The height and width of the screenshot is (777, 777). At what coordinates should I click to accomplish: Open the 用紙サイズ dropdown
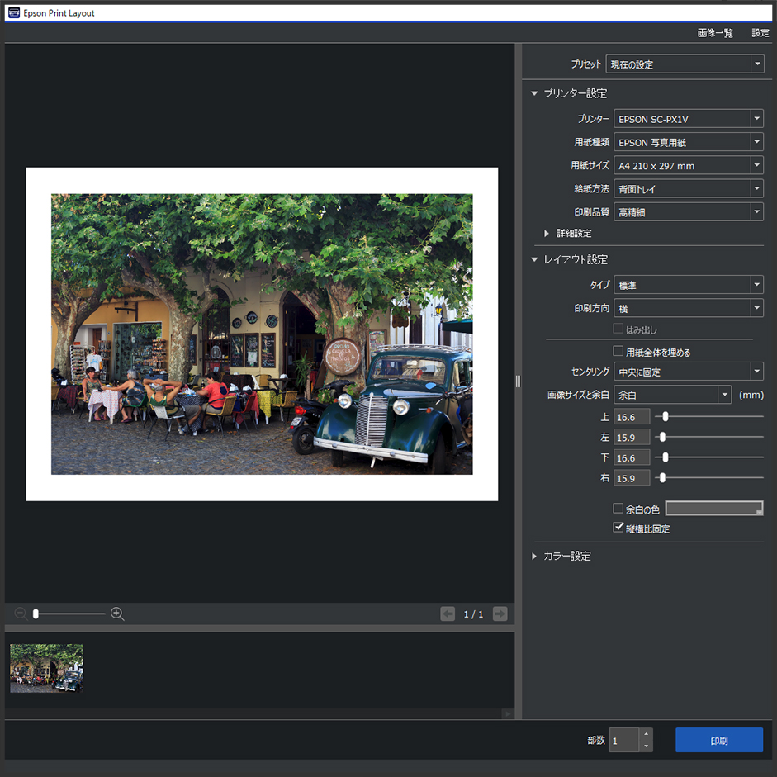[x=688, y=165]
